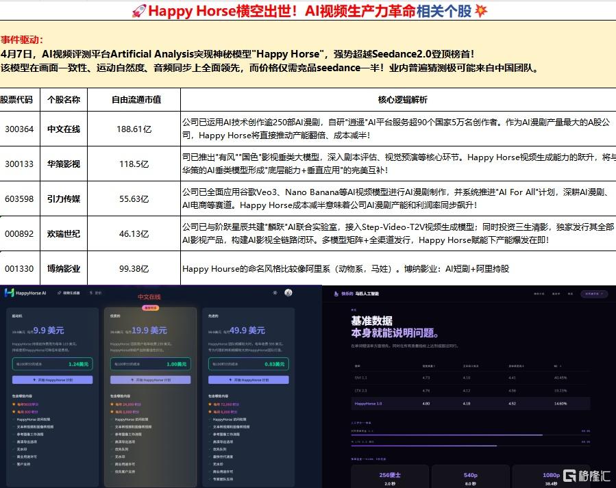This screenshot has width=616, height=488.
Task: Open the 1080p resolution card
Action: coord(551,476)
